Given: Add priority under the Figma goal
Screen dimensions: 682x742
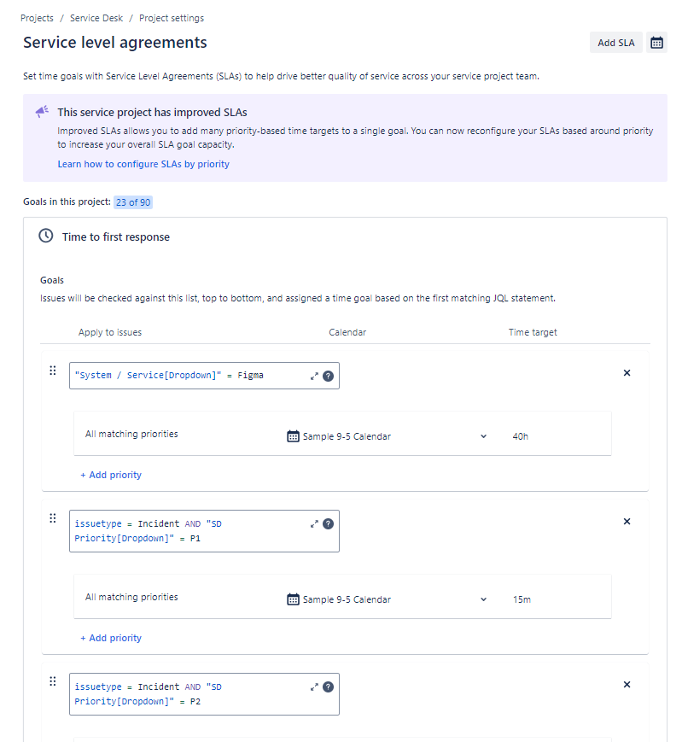Looking at the screenshot, I should 111,475.
